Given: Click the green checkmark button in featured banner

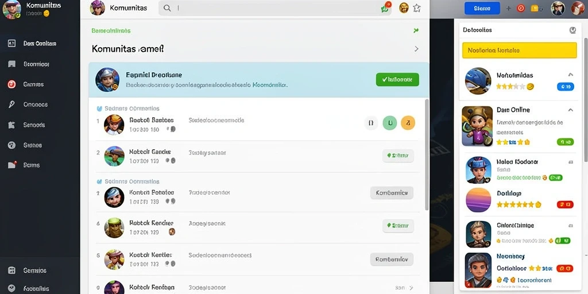Looking at the screenshot, I should (x=397, y=79).
